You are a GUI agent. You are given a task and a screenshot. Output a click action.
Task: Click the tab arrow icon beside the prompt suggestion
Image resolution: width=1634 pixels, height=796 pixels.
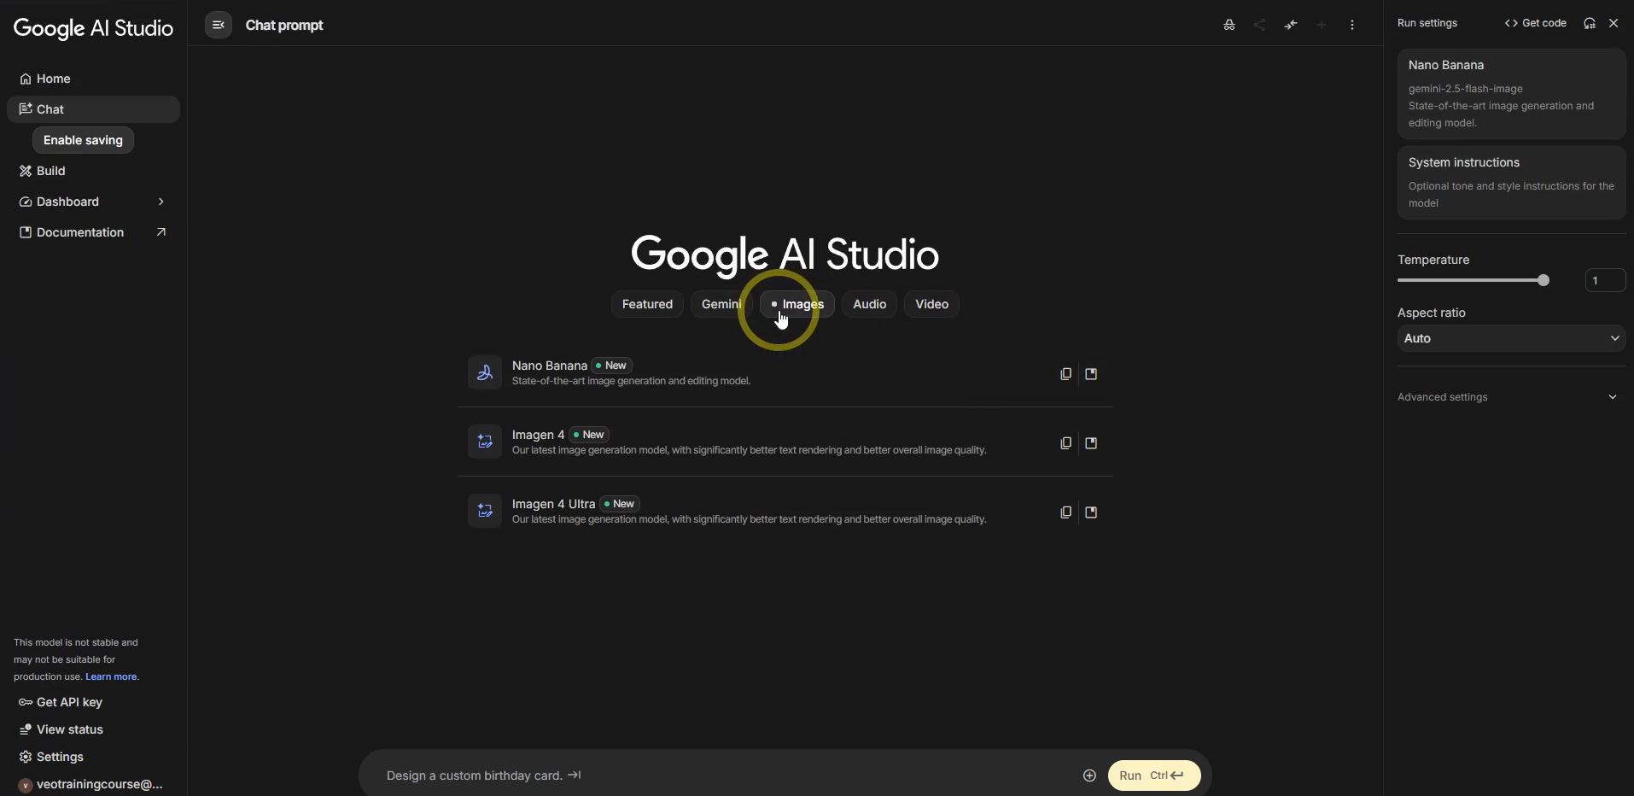pyautogui.click(x=575, y=775)
